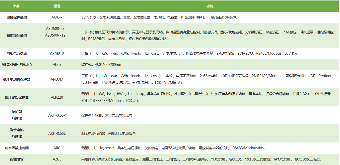Click the APM810 model number
Viewport: 340px width, 165px height.
point(57,53)
